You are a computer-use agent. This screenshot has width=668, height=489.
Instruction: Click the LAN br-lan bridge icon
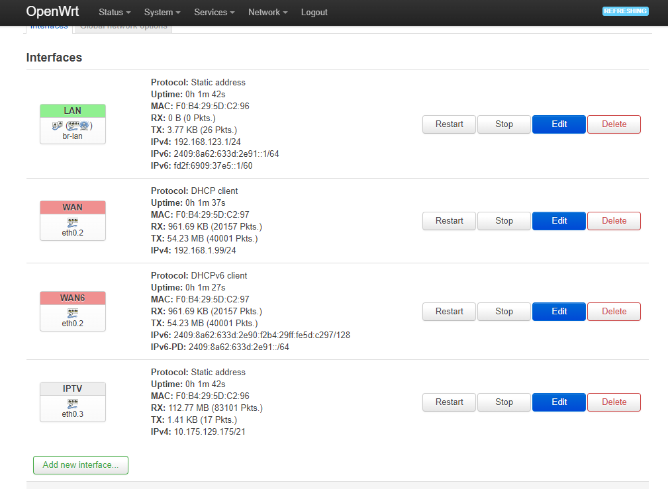point(72,125)
